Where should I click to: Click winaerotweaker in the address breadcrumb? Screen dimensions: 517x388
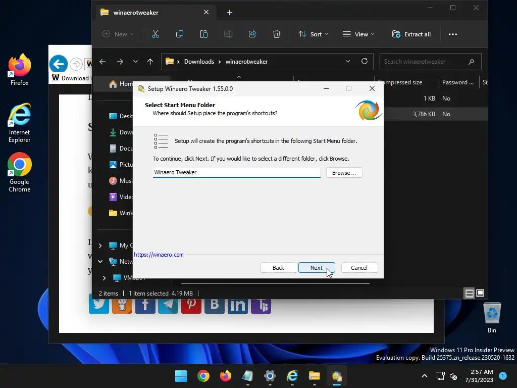[x=246, y=62]
